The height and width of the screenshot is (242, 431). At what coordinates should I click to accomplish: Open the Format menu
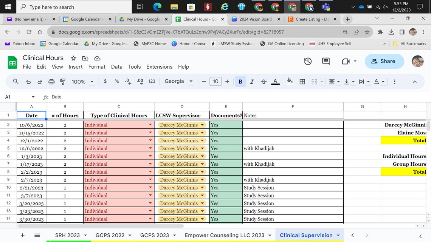point(97,66)
